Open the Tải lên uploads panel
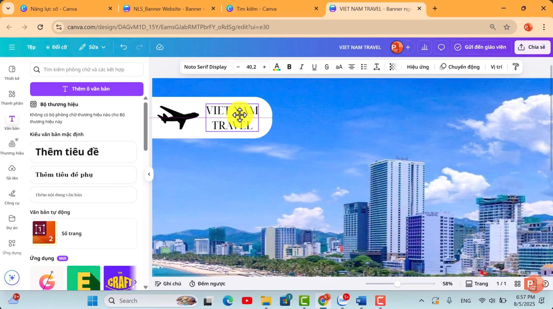553x309 pixels. coord(12,172)
